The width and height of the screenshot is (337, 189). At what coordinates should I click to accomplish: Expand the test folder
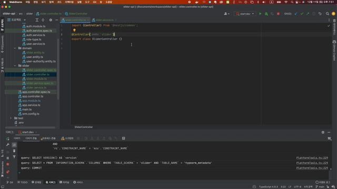[11, 118]
